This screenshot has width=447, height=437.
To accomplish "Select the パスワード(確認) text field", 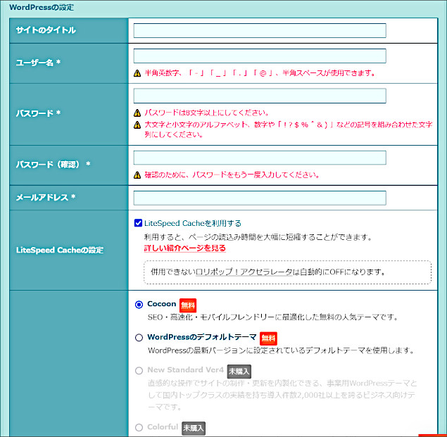I will tap(260, 158).
